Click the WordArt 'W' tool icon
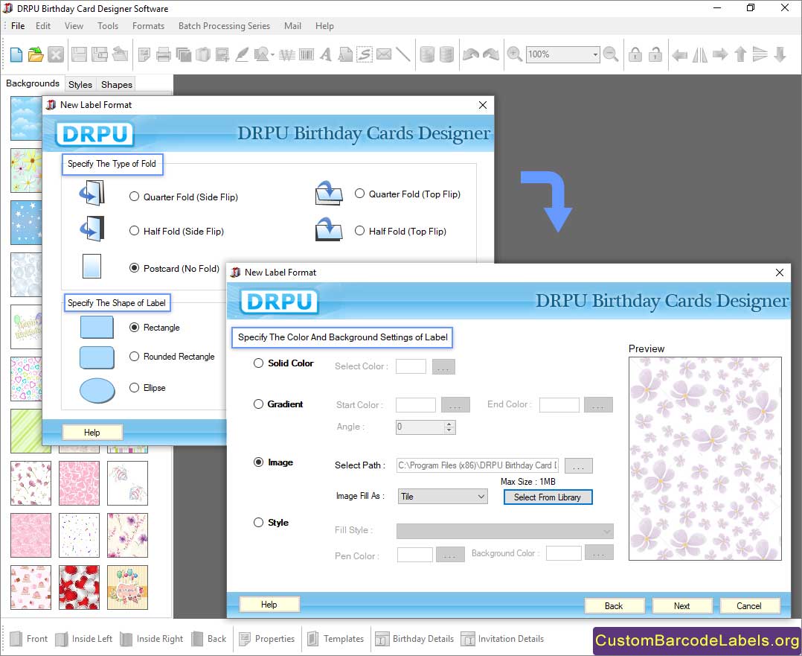This screenshot has width=802, height=656. click(287, 54)
